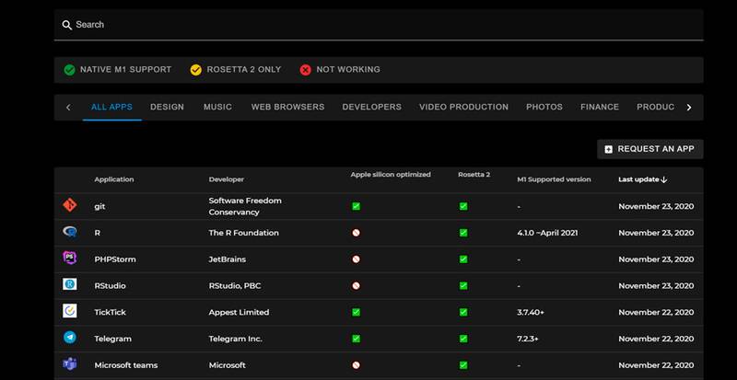Image resolution: width=737 pixels, height=380 pixels.
Task: Open the git application row name
Action: [x=99, y=207]
